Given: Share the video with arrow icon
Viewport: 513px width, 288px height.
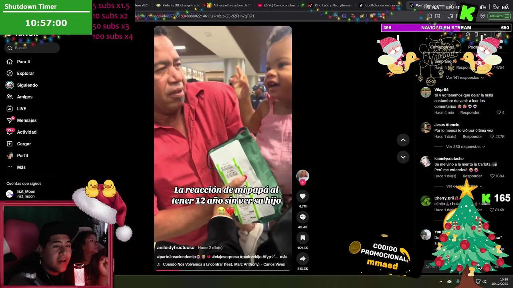Looking at the screenshot, I should tap(303, 258).
